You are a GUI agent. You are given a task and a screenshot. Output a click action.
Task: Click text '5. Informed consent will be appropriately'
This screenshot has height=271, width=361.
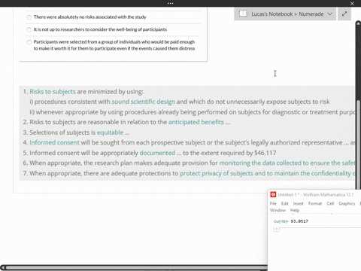[x=80, y=153]
